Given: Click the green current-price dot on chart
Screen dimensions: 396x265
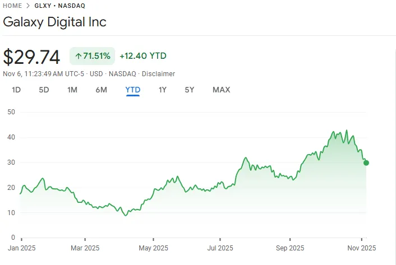Looking at the screenshot, I should click(x=366, y=163).
